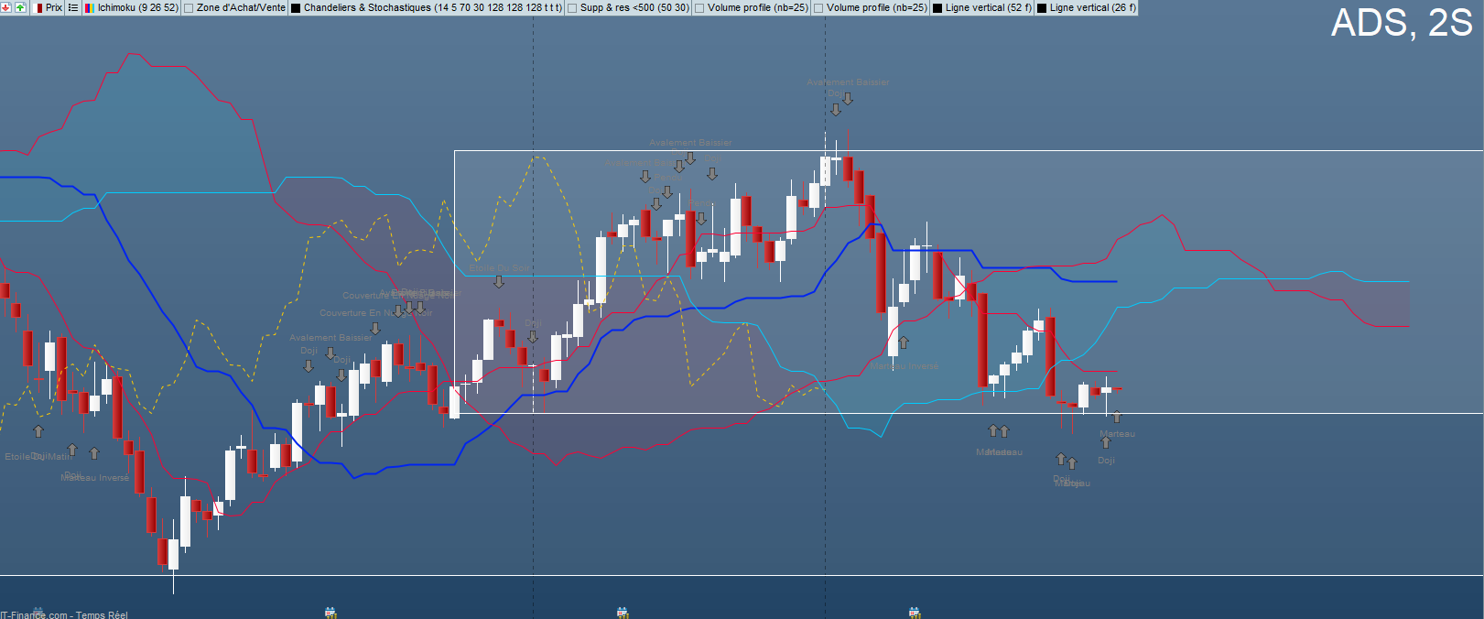Click the green up-arrow icon in toolbar

[x=20, y=7]
